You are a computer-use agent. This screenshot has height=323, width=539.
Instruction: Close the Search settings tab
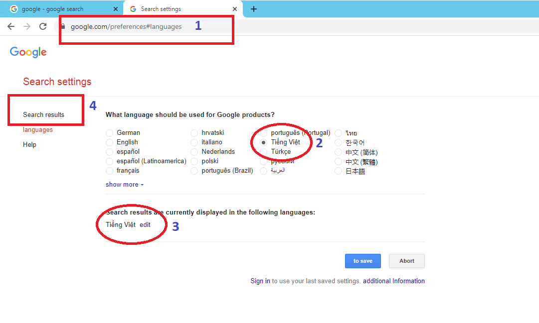tap(234, 9)
